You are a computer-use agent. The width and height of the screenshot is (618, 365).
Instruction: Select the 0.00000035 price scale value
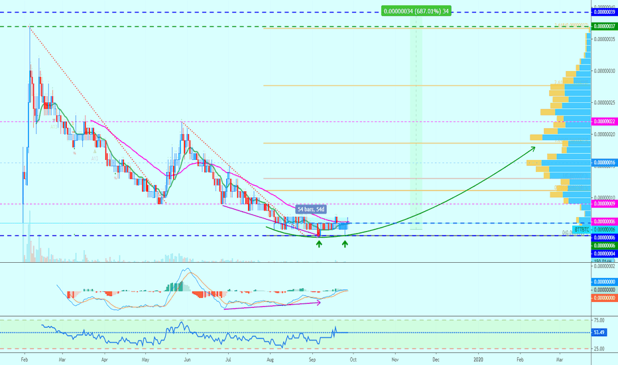click(x=604, y=39)
